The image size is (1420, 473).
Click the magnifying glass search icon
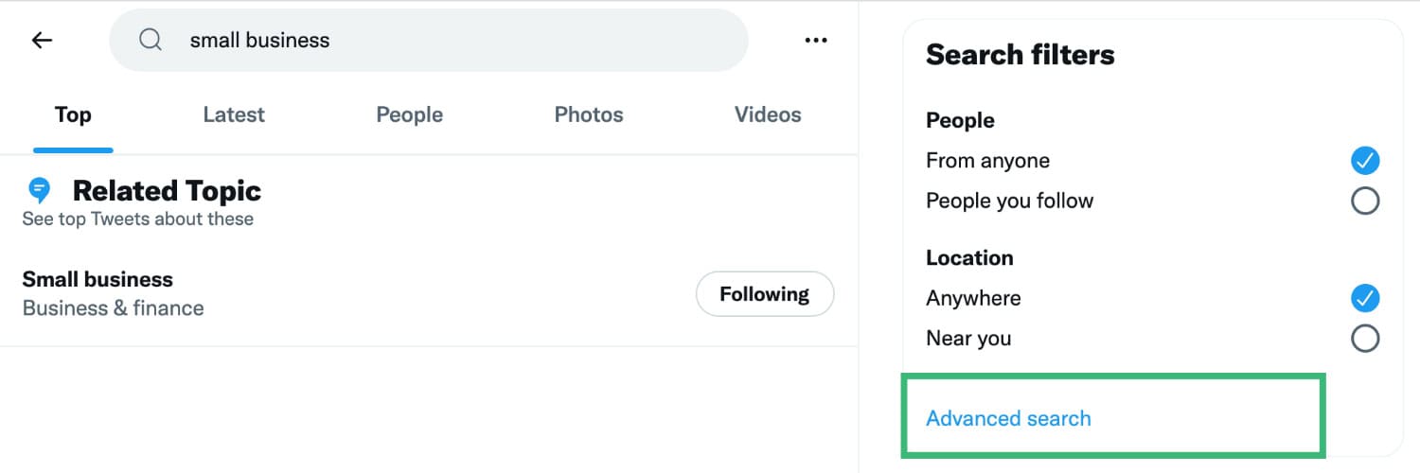point(150,40)
